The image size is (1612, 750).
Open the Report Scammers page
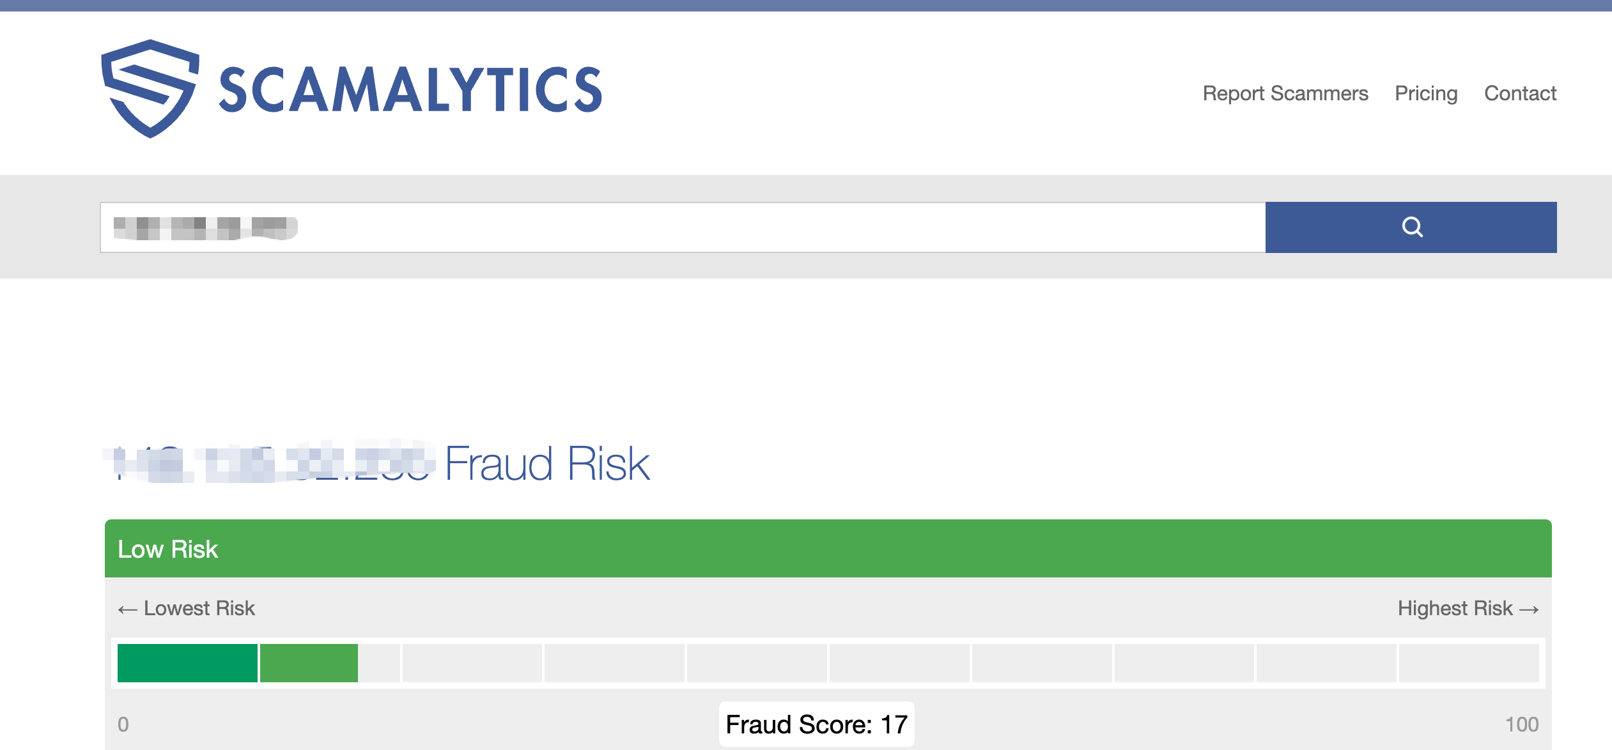[x=1285, y=93]
